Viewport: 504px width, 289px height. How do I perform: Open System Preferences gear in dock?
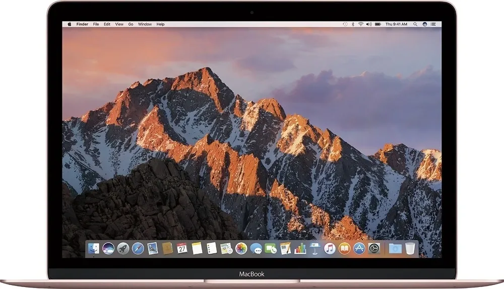[374, 248]
